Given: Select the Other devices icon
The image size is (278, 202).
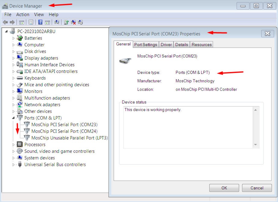Looking at the screenshot, I should [x=20, y=111].
